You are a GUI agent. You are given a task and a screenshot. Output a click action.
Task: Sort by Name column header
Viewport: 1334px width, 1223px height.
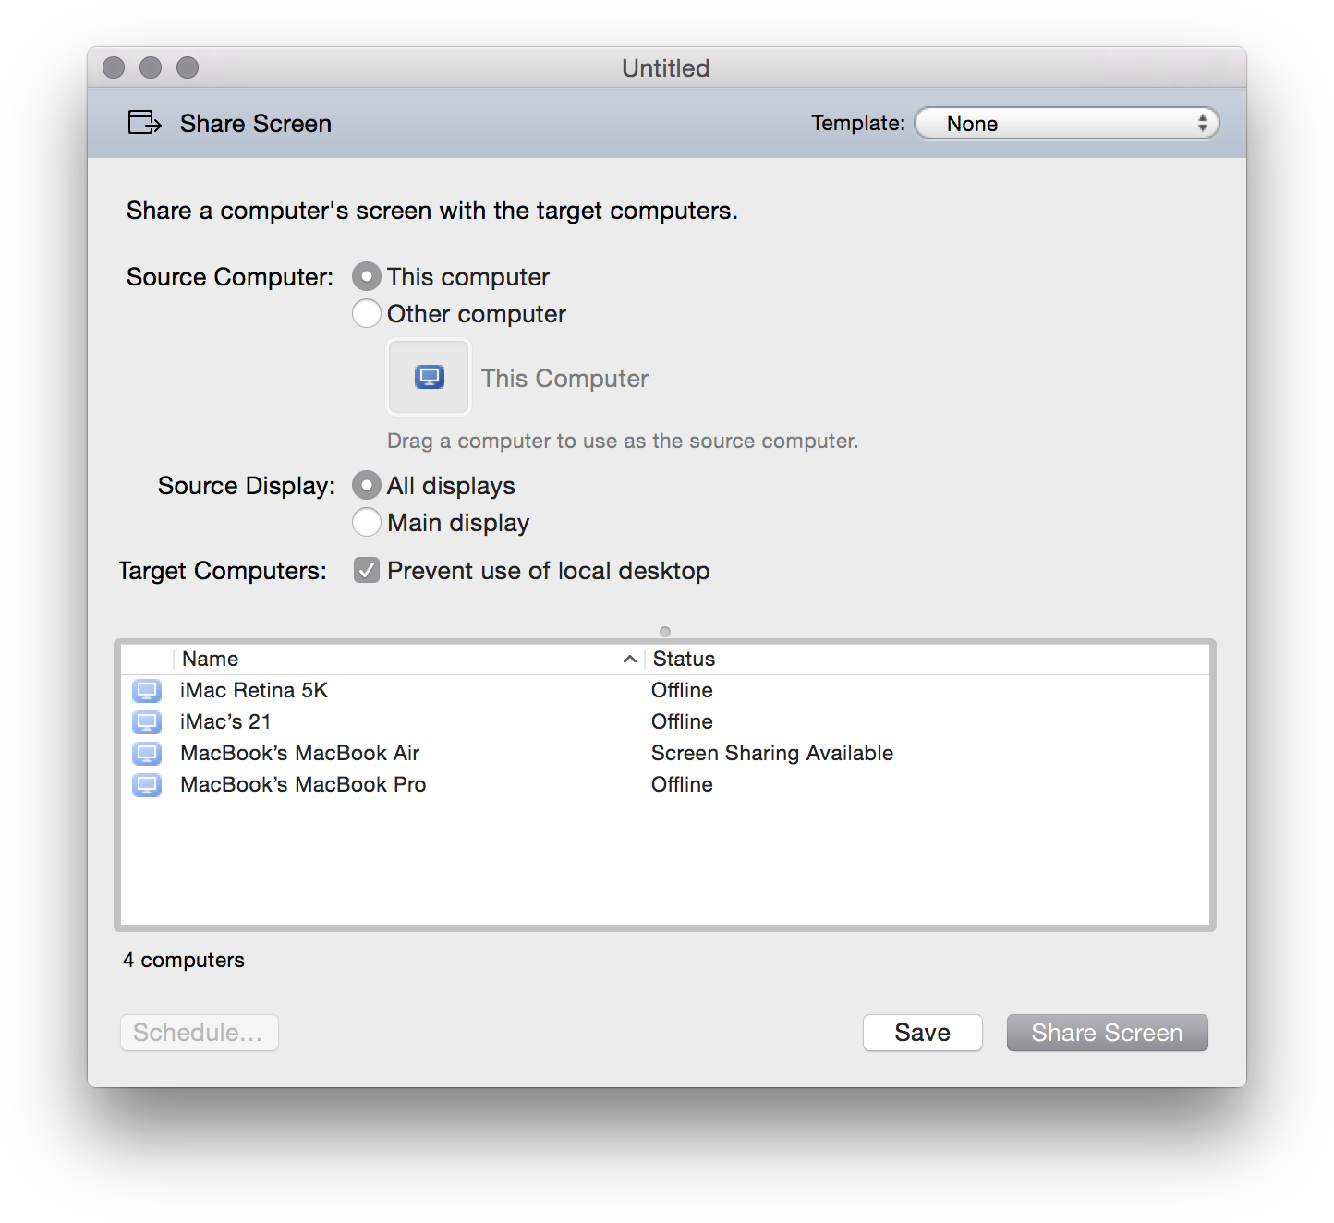[408, 659]
